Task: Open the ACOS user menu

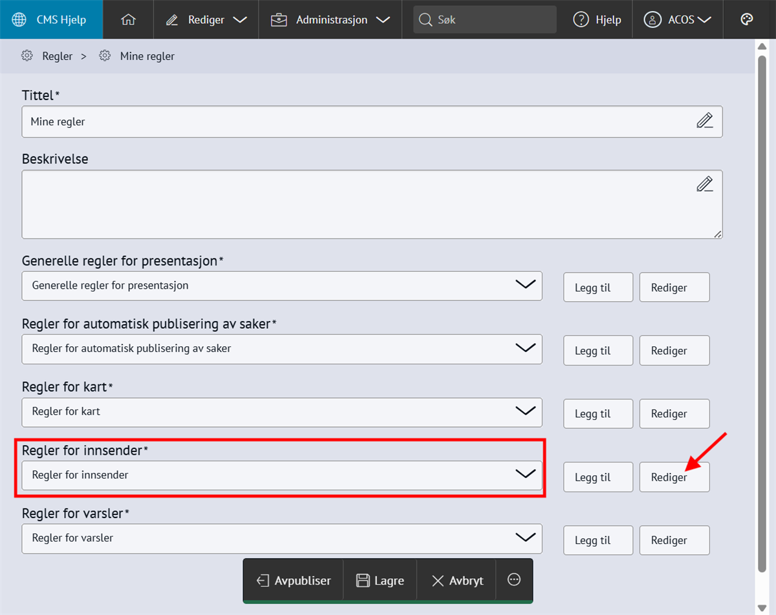Action: [677, 19]
